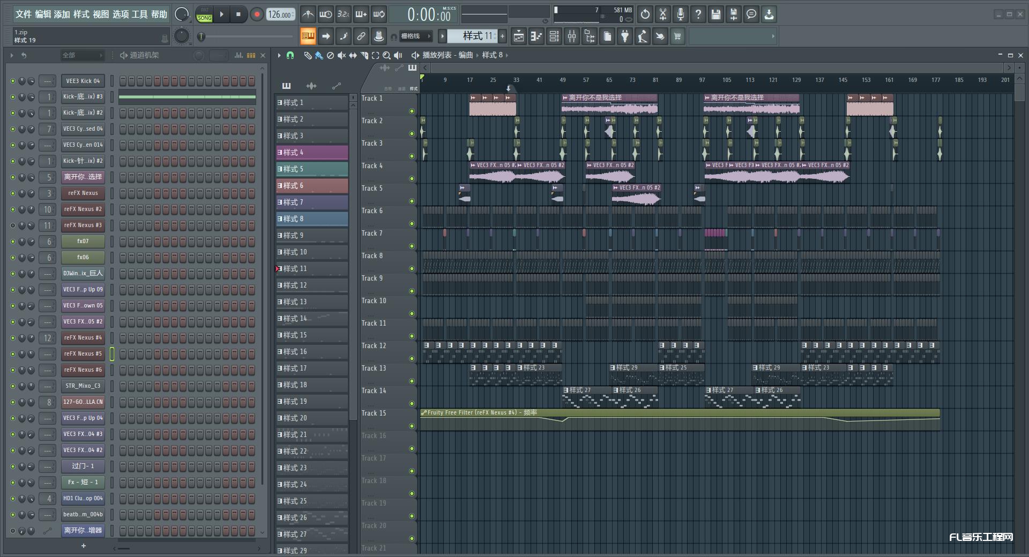Expand the channel rack options arrow
Viewport: 1029px width, 557px height.
(x=12, y=55)
